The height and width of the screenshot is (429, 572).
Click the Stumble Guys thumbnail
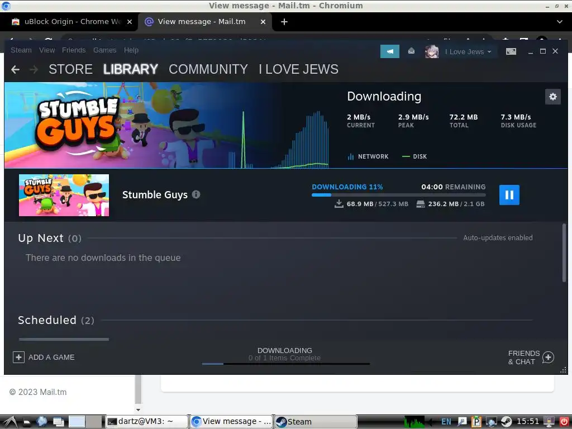[x=64, y=195]
